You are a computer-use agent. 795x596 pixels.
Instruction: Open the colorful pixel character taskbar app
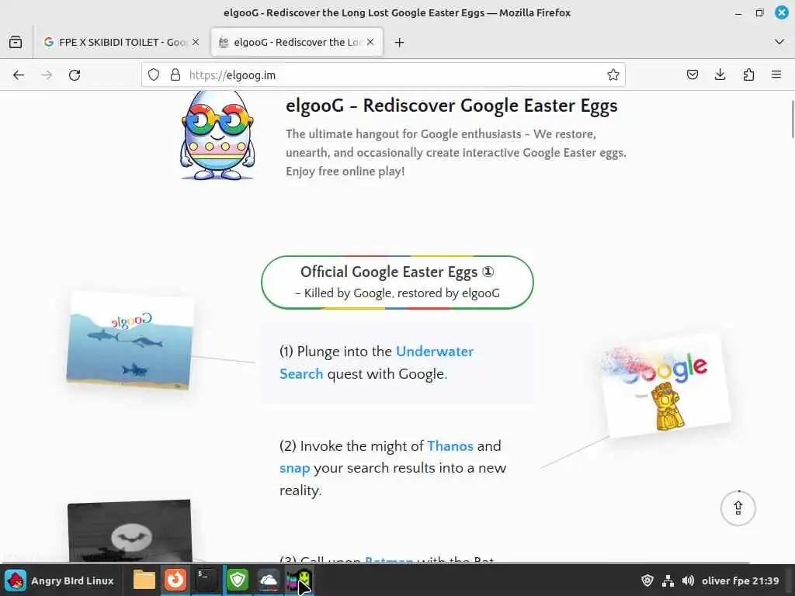(299, 580)
